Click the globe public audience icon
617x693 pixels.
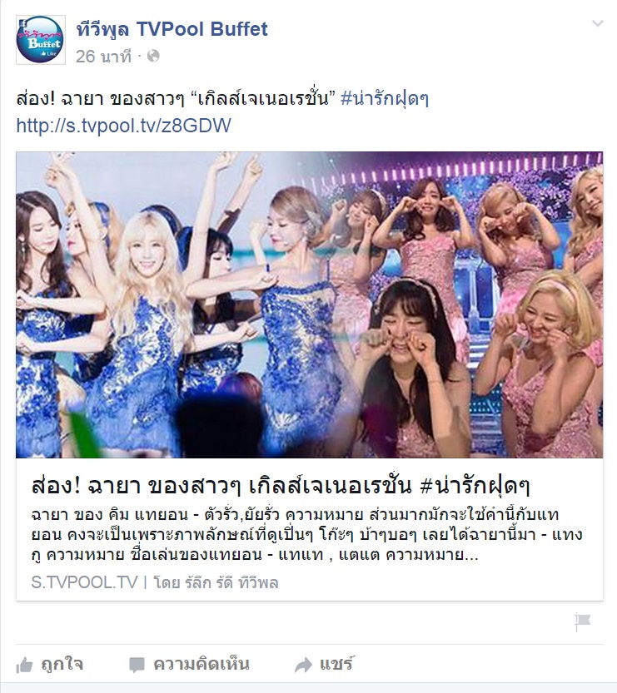(153, 56)
